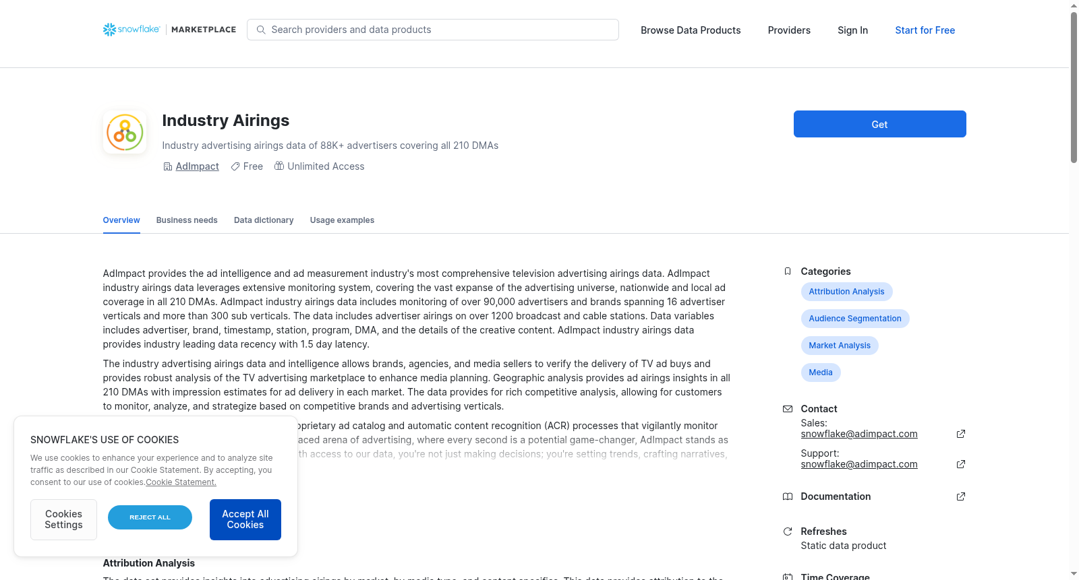Click the Static data product text
1079x580 pixels.
844,546
